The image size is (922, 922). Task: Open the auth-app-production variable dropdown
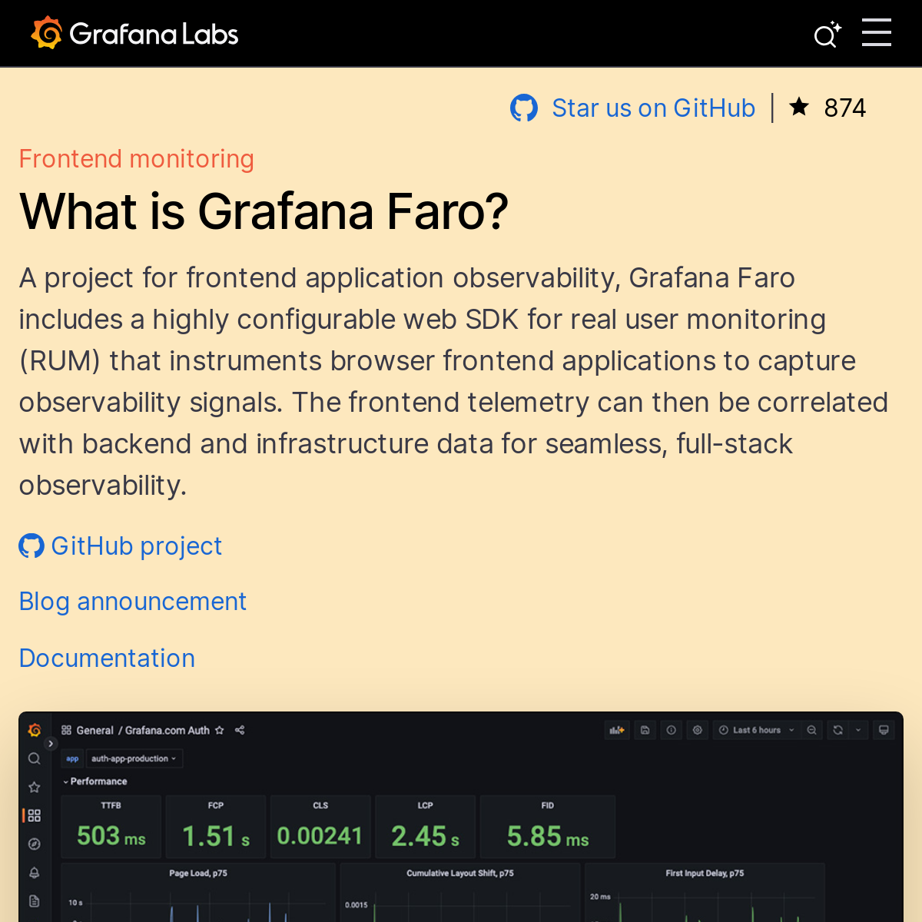134,758
